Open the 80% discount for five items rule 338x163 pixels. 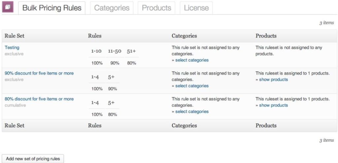[x=39, y=99]
